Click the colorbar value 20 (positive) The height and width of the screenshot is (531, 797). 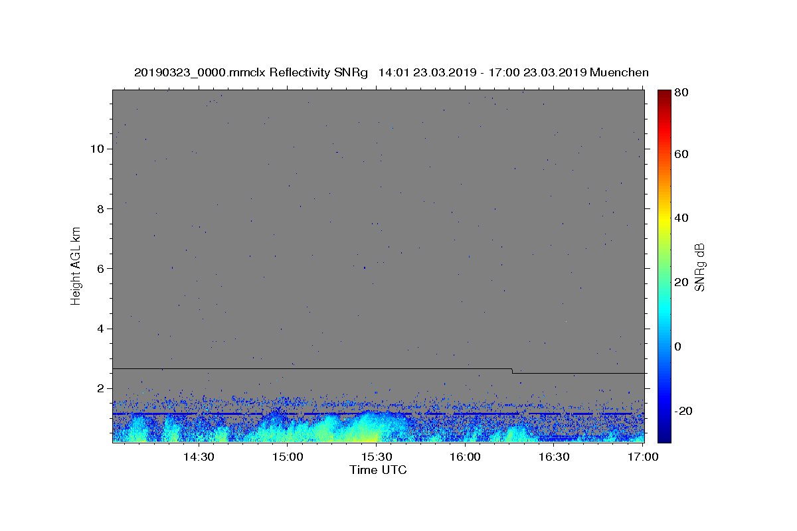(681, 282)
